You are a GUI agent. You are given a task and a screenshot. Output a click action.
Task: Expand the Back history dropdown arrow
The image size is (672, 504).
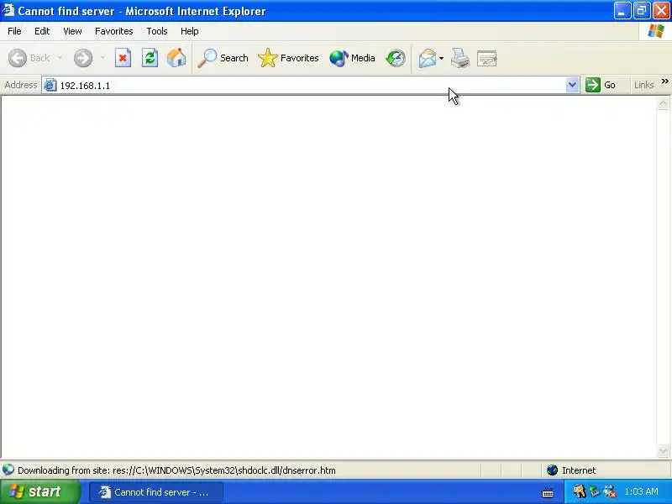[x=60, y=58]
